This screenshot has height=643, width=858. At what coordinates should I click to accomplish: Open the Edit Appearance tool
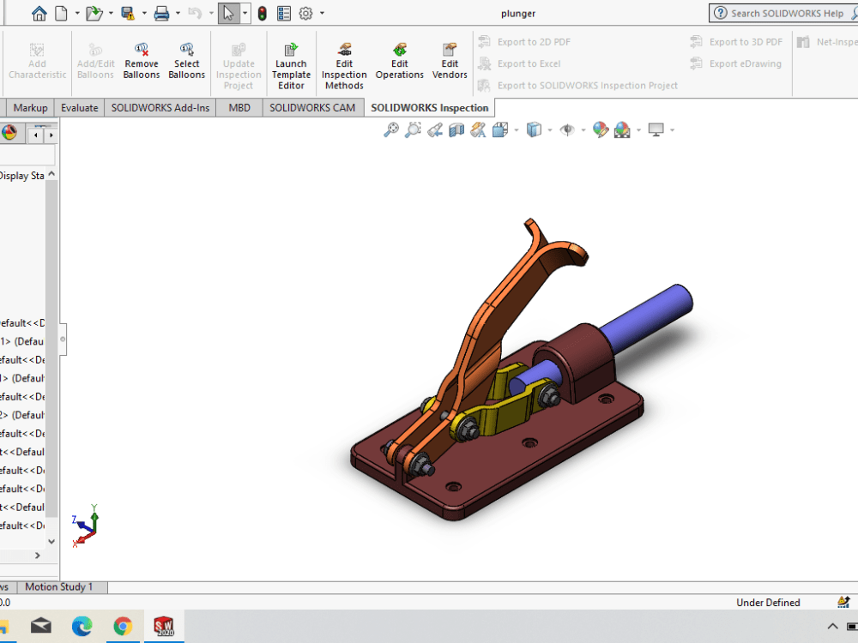(x=601, y=129)
